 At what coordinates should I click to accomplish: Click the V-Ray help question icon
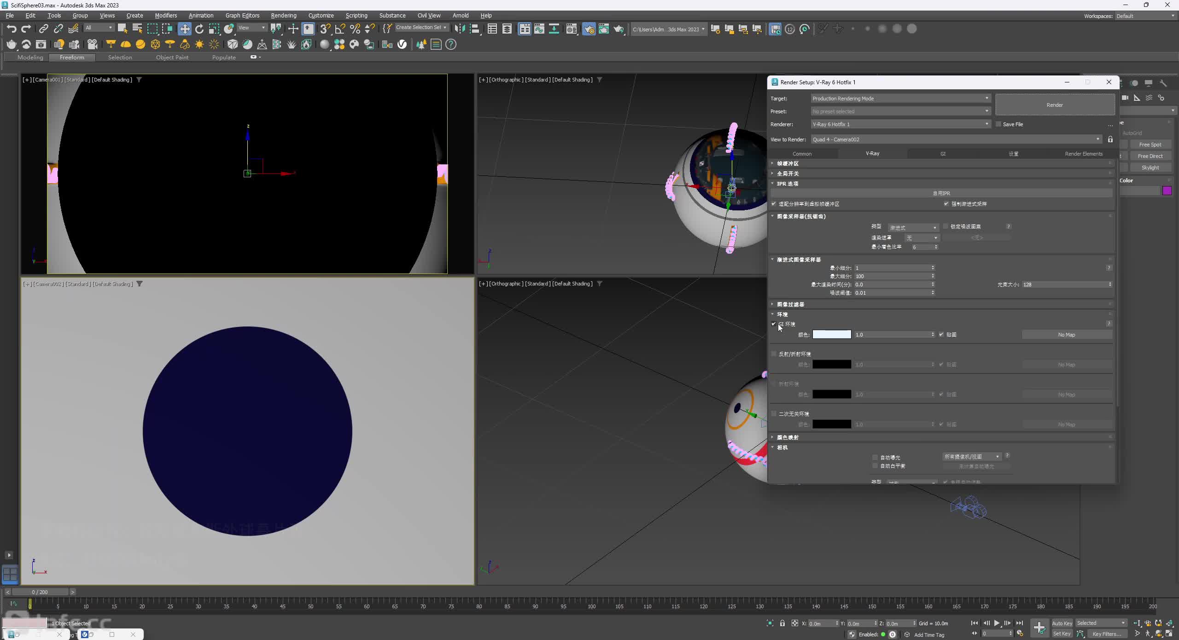click(451, 44)
